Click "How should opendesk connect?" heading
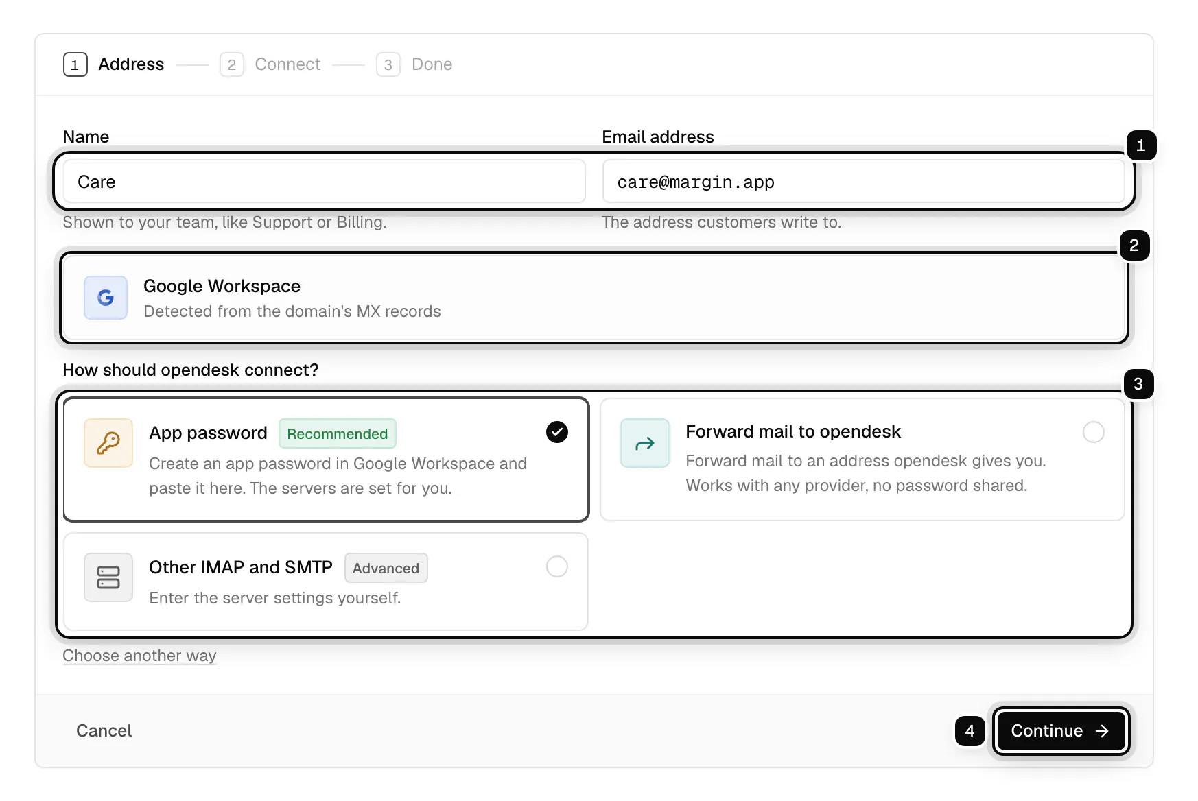The width and height of the screenshot is (1198, 801). tap(191, 370)
